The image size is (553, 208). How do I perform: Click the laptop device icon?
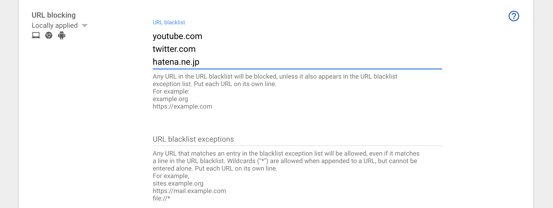pyautogui.click(x=36, y=35)
